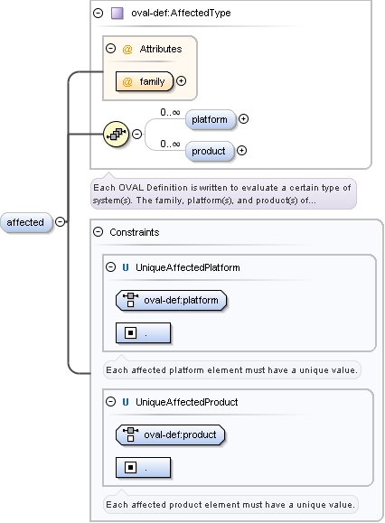Select the affected element node

coord(26,222)
